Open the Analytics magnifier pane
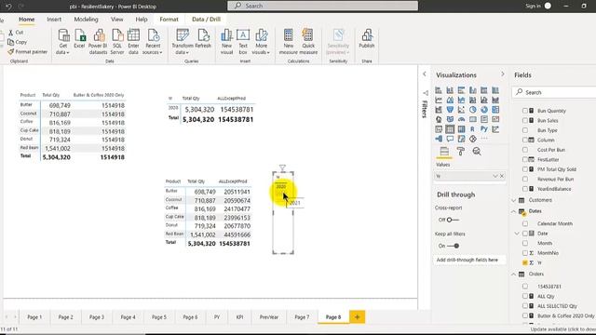596x335 pixels. point(477,152)
